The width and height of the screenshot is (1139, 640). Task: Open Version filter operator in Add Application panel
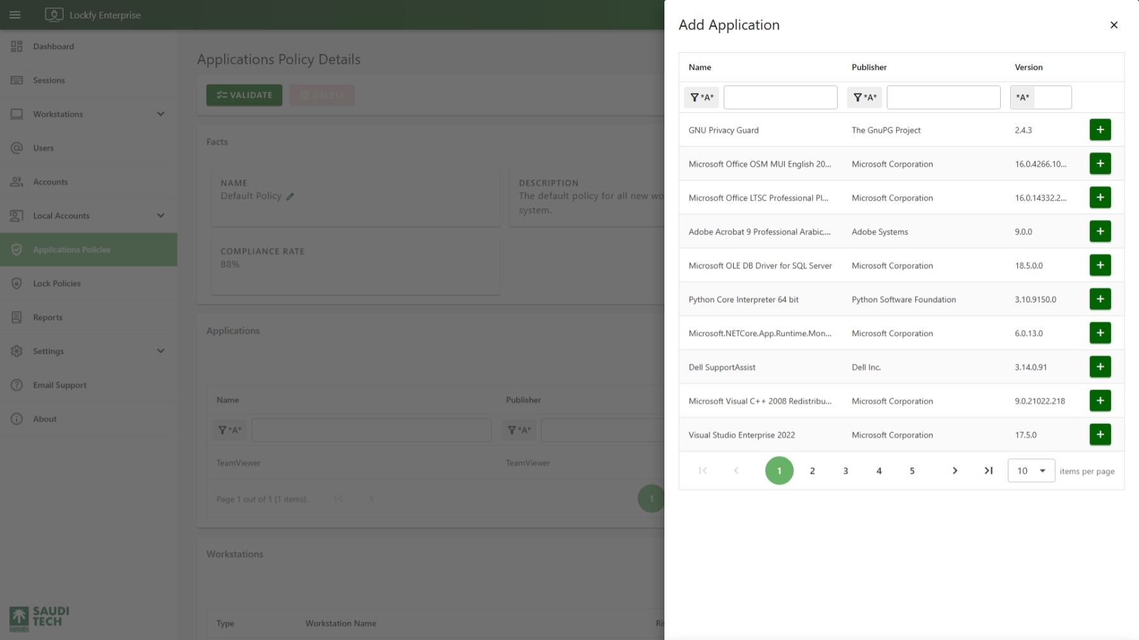(x=1022, y=98)
